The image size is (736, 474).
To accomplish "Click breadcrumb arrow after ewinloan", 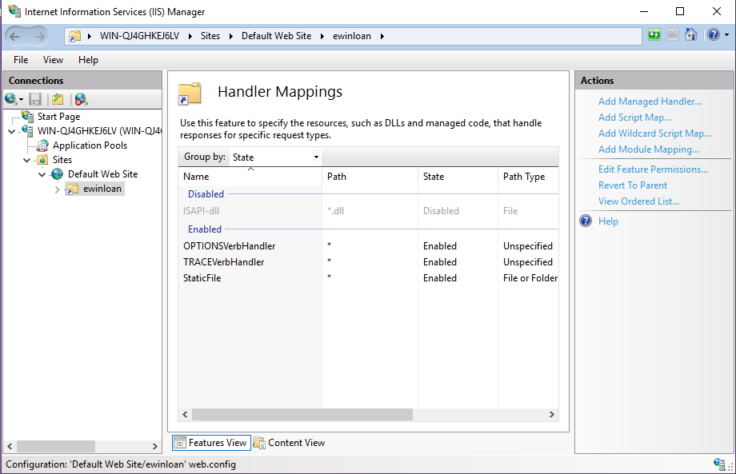I will 382,36.
